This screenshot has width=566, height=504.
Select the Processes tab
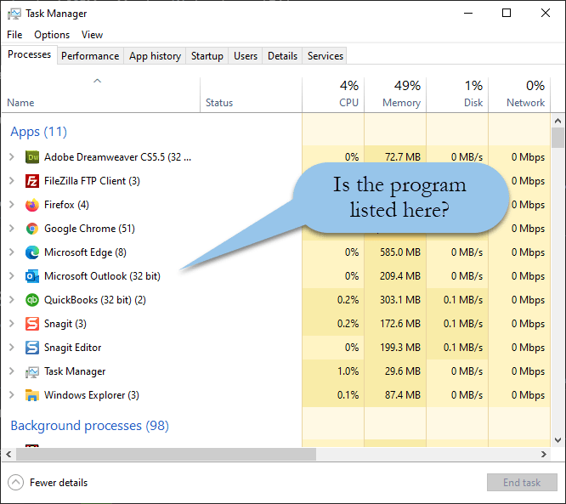(29, 54)
